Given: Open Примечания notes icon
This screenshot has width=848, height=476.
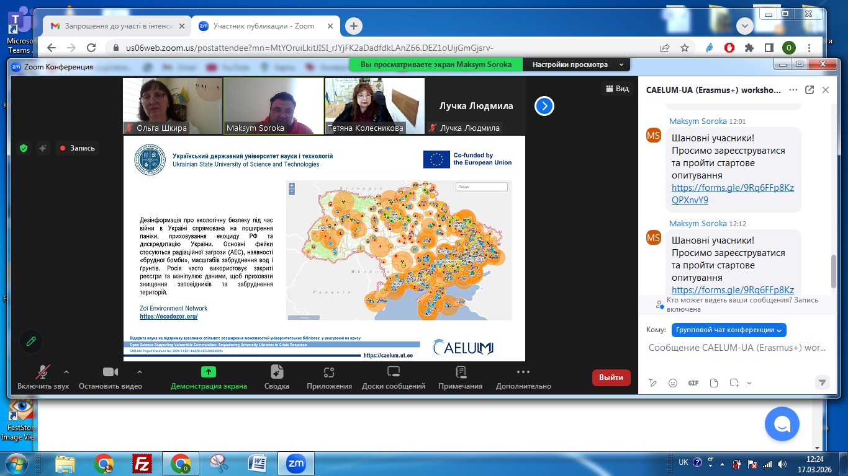Looking at the screenshot, I should (460, 372).
